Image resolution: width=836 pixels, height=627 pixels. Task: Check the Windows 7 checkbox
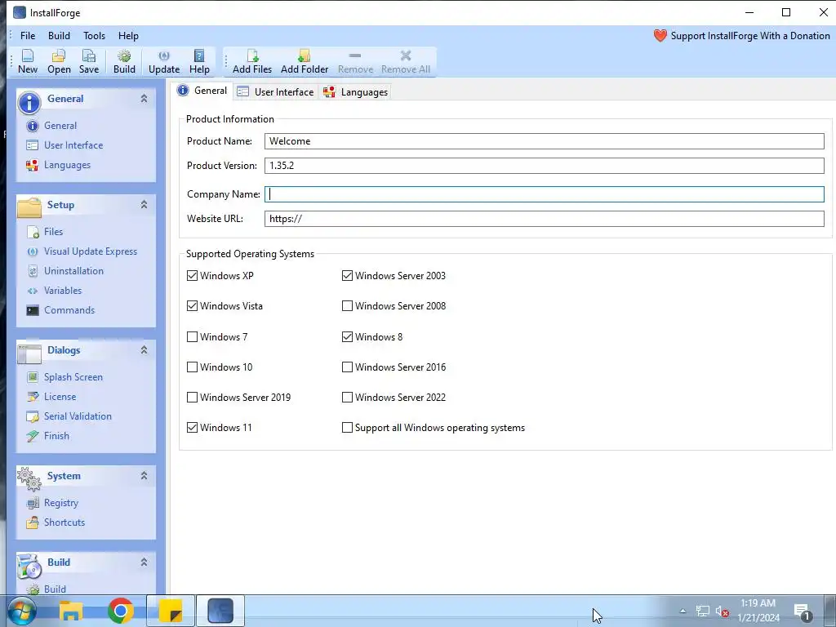click(193, 337)
